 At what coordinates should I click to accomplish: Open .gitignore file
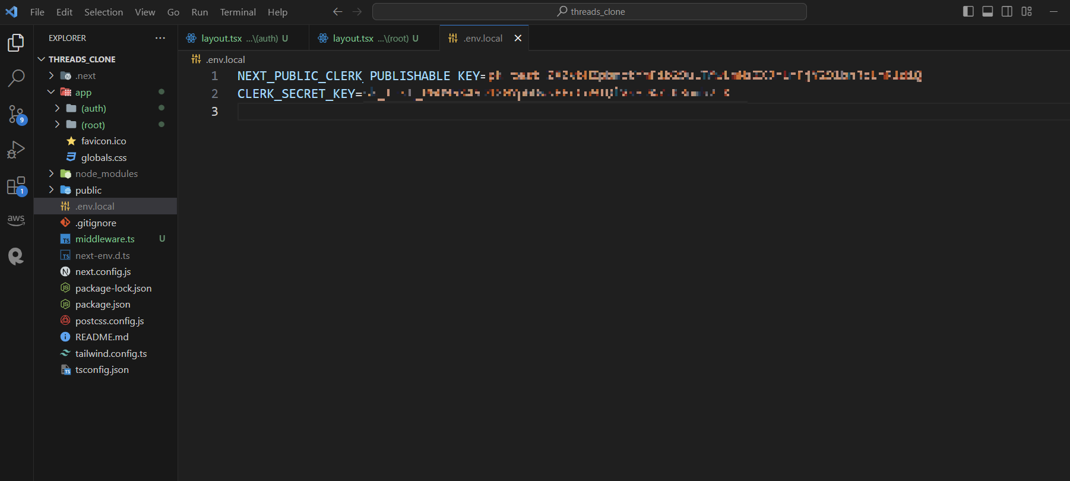point(106,223)
